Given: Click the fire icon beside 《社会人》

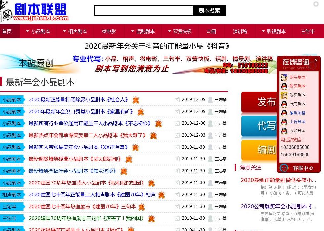Looking at the screenshot, I should [x=136, y=100].
